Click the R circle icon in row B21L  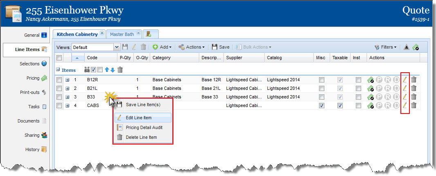tap(388, 89)
